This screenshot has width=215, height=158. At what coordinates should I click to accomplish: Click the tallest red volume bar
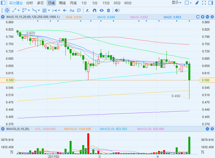pos(88,144)
